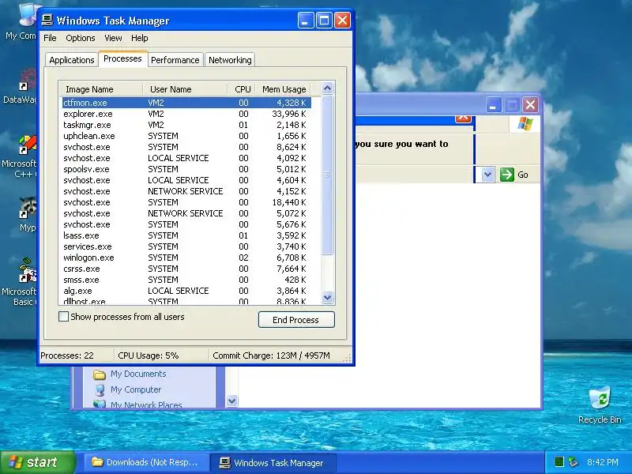This screenshot has height=474, width=632.
Task: Switch to the Performance tab
Action: click(x=175, y=60)
